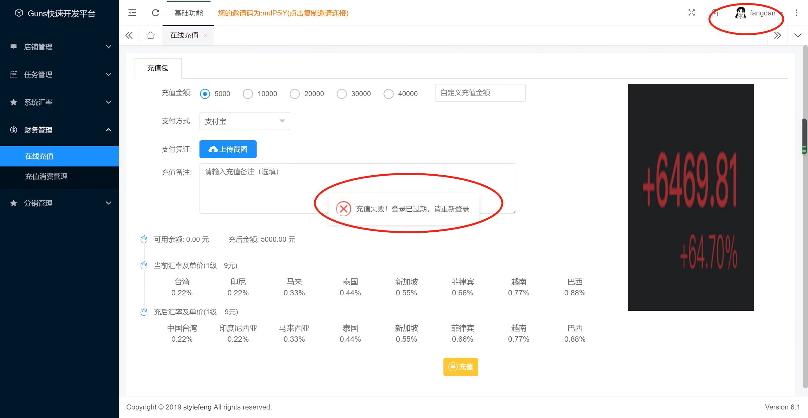
Task: Click the Version 6.1 footer text
Action: (782, 407)
